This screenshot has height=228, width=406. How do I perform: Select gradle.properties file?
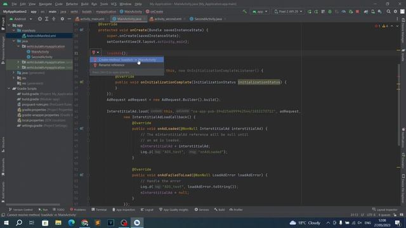34,110
